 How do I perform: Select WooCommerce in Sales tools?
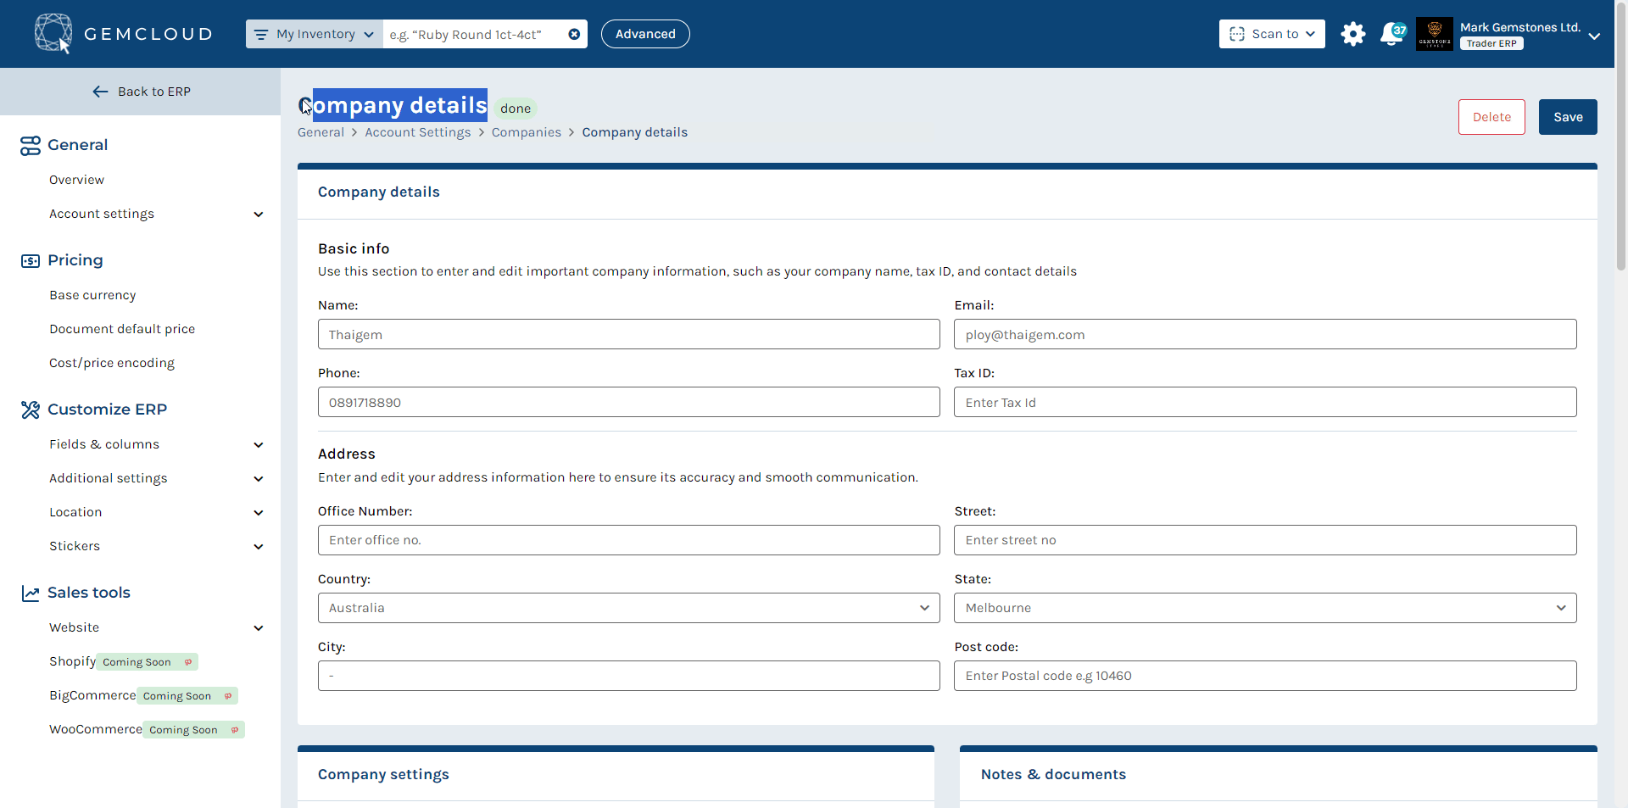coord(96,729)
